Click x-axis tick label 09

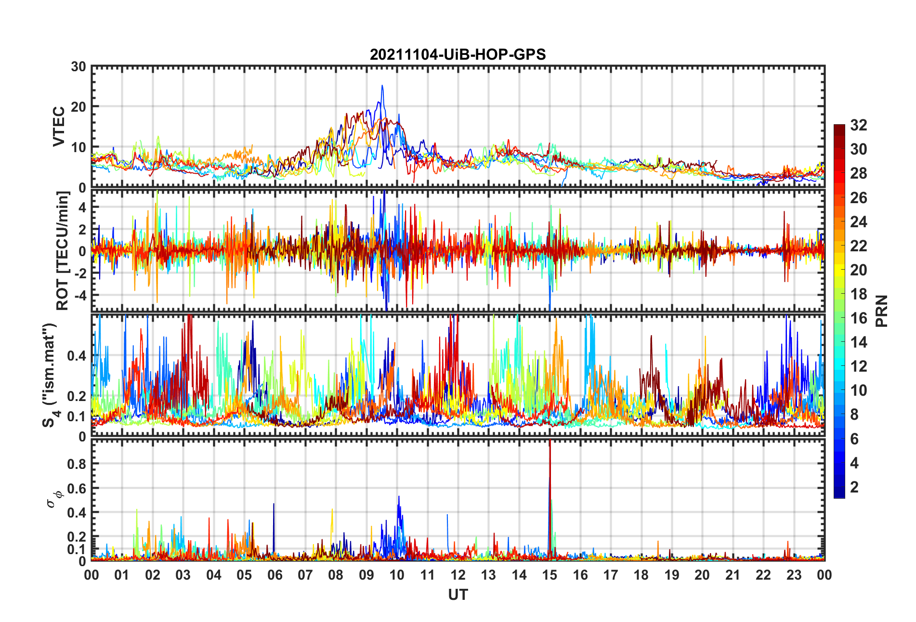tap(366, 575)
